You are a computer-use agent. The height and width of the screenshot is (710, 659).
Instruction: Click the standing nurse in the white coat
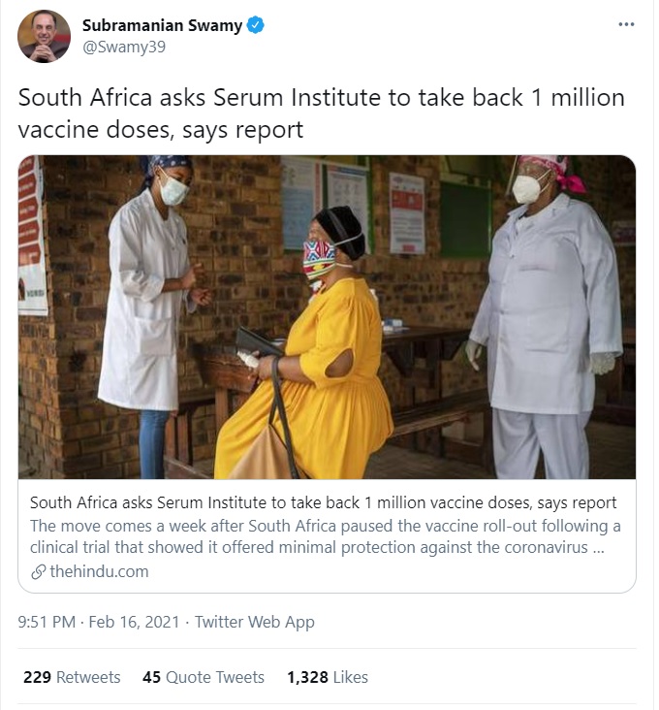click(155, 301)
